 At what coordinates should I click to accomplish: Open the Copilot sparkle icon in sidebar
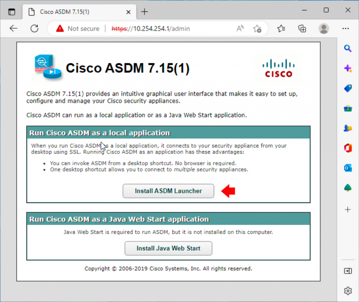(x=347, y=68)
